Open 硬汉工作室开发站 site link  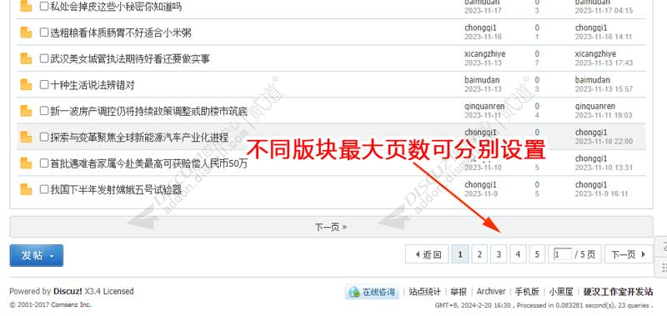pyautogui.click(x=618, y=292)
